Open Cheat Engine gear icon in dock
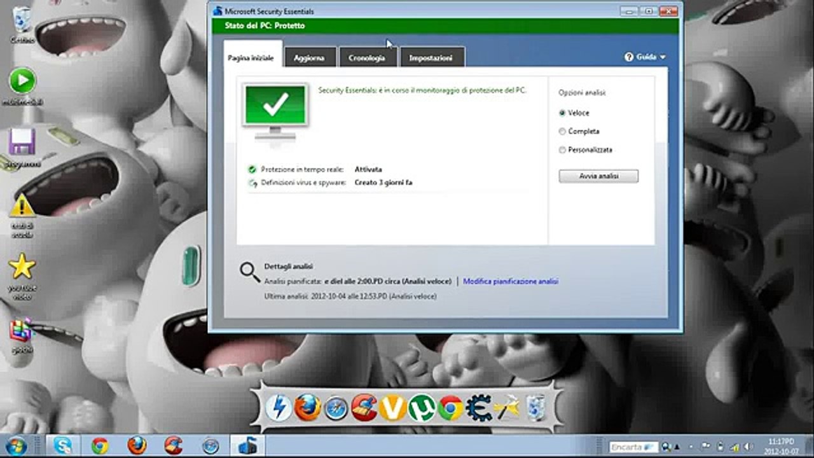 coord(478,408)
